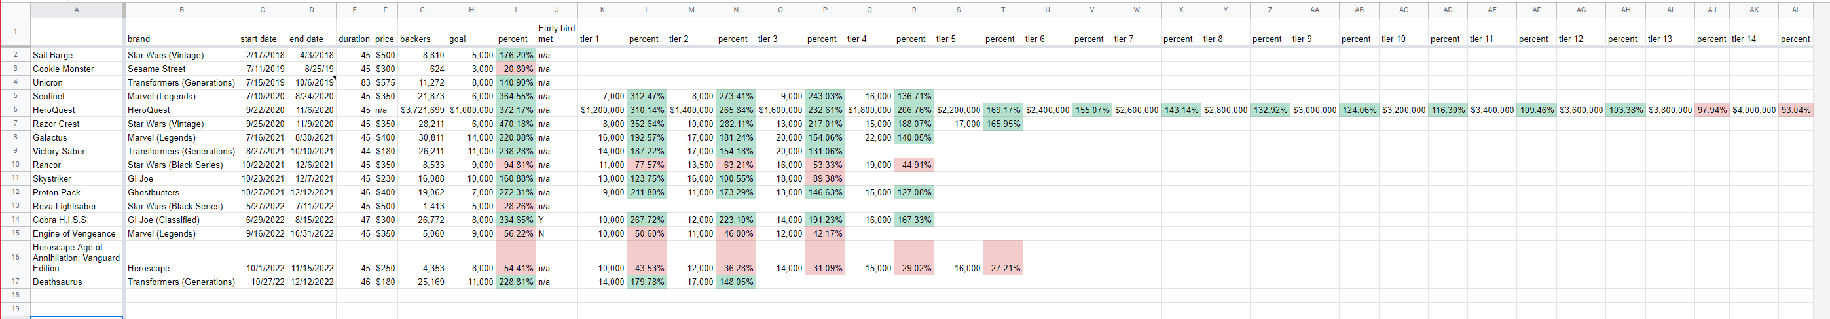Select row 16 header number
Image resolution: width=1830 pixels, height=319 pixels.
coord(15,258)
